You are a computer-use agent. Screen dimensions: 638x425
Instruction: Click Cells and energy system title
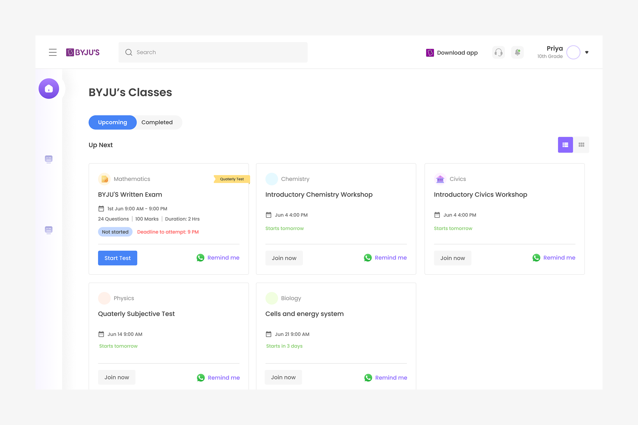pyautogui.click(x=304, y=314)
